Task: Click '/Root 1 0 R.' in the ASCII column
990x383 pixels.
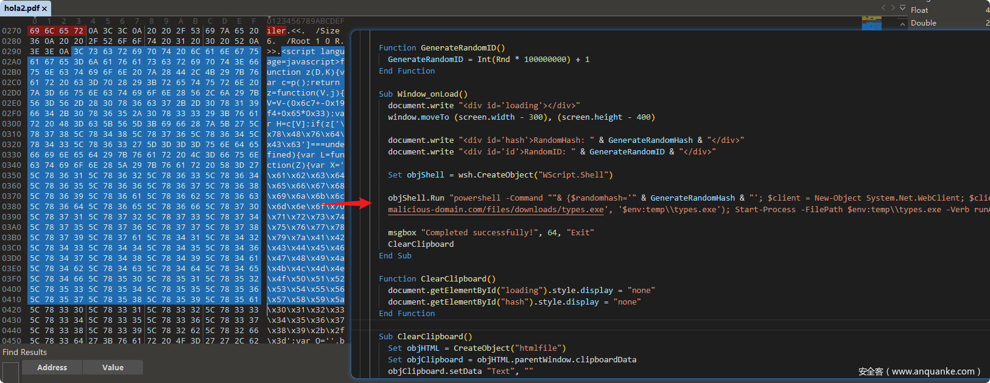Action: tap(315, 41)
